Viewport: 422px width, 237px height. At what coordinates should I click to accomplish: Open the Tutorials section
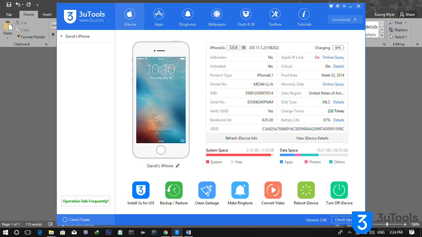304,17
